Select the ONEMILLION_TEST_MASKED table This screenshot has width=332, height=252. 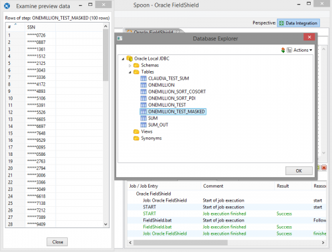177,111
